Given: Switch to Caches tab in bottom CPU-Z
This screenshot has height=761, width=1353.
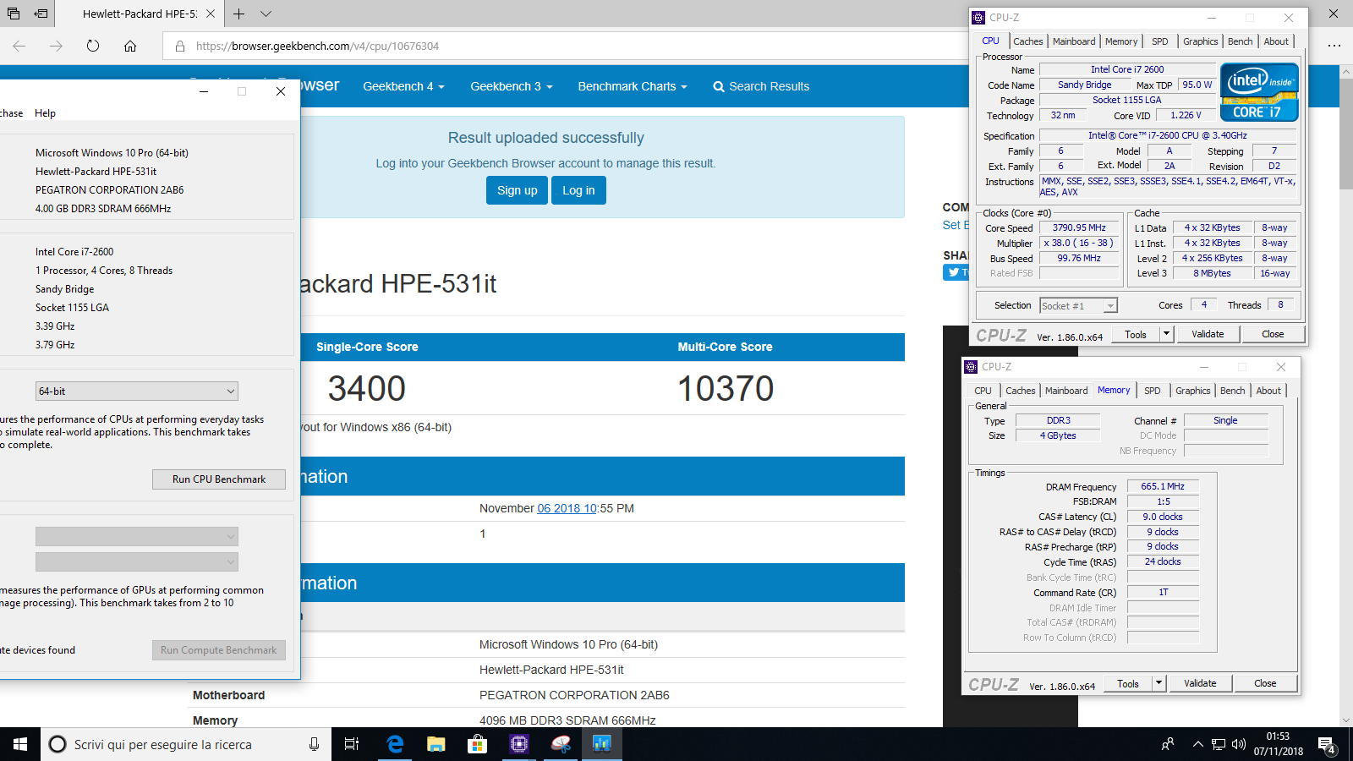Looking at the screenshot, I should pos(1020,391).
